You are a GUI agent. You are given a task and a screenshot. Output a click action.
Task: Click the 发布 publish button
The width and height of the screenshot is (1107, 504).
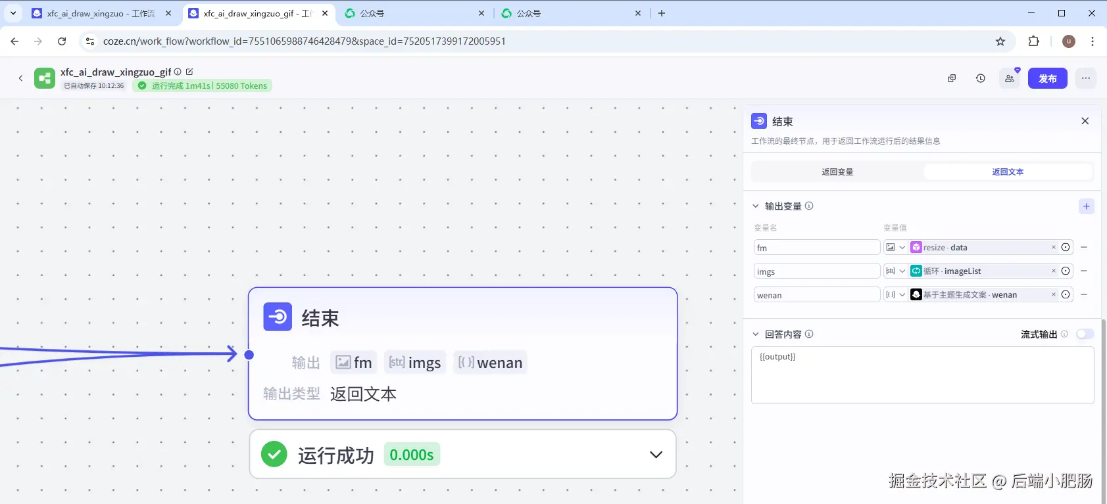pos(1048,78)
